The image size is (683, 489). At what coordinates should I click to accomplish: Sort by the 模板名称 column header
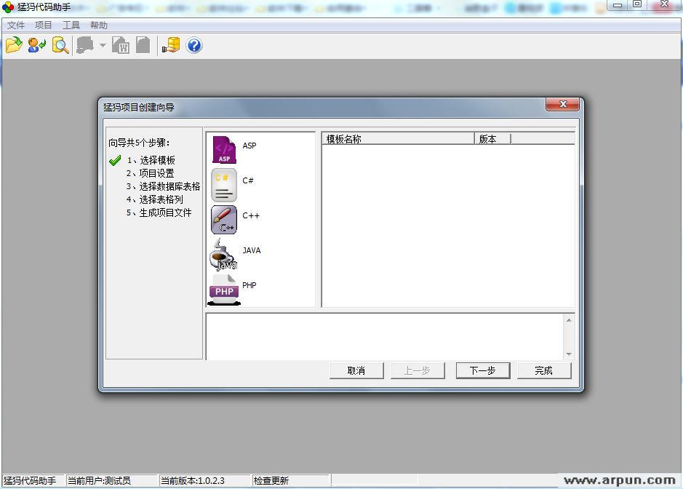coord(397,139)
